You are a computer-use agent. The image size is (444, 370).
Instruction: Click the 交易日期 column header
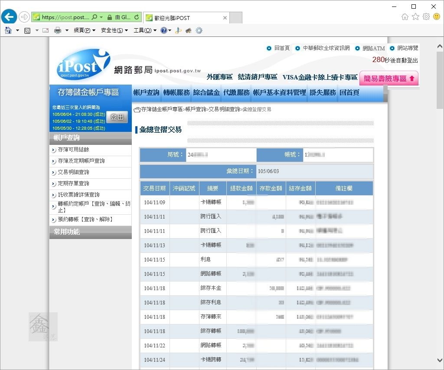[x=155, y=188]
